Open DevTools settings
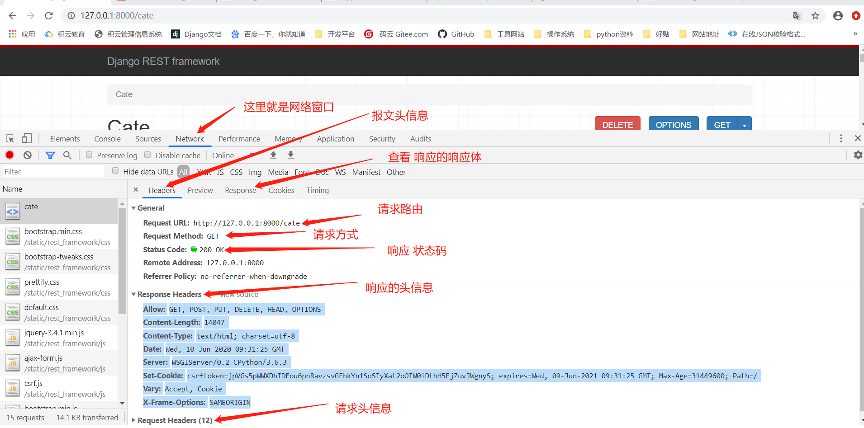The image size is (864, 428). coord(858,155)
